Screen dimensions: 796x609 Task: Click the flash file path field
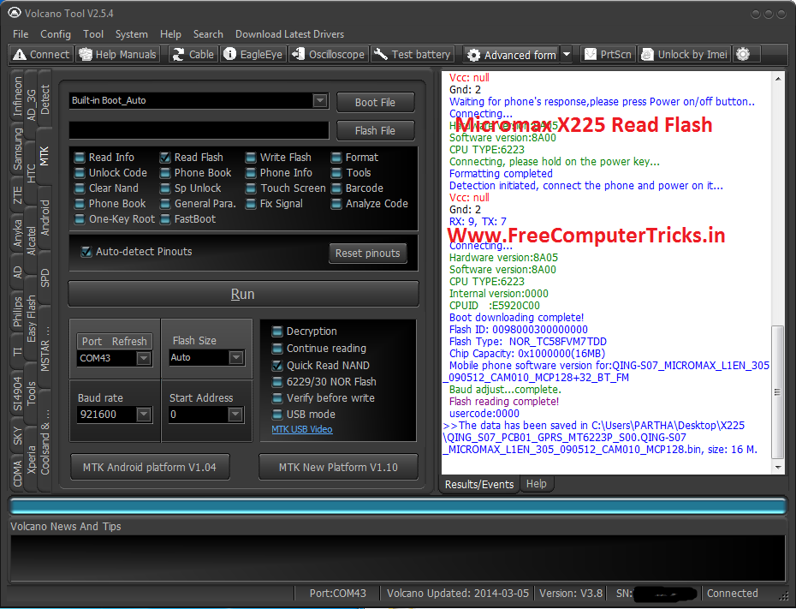click(199, 130)
